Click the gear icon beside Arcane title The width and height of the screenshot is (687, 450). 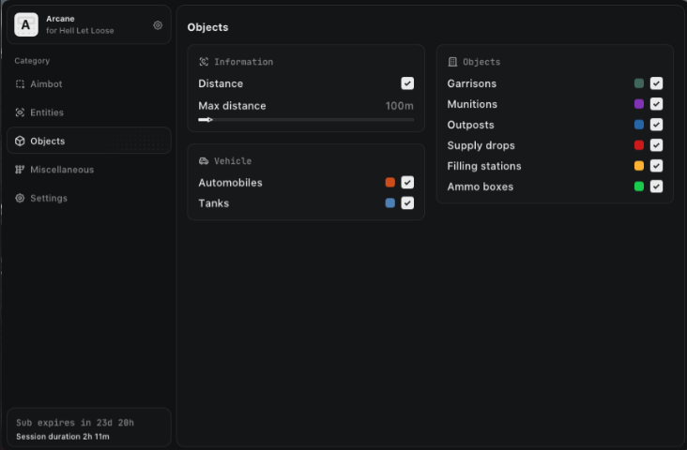coord(158,25)
